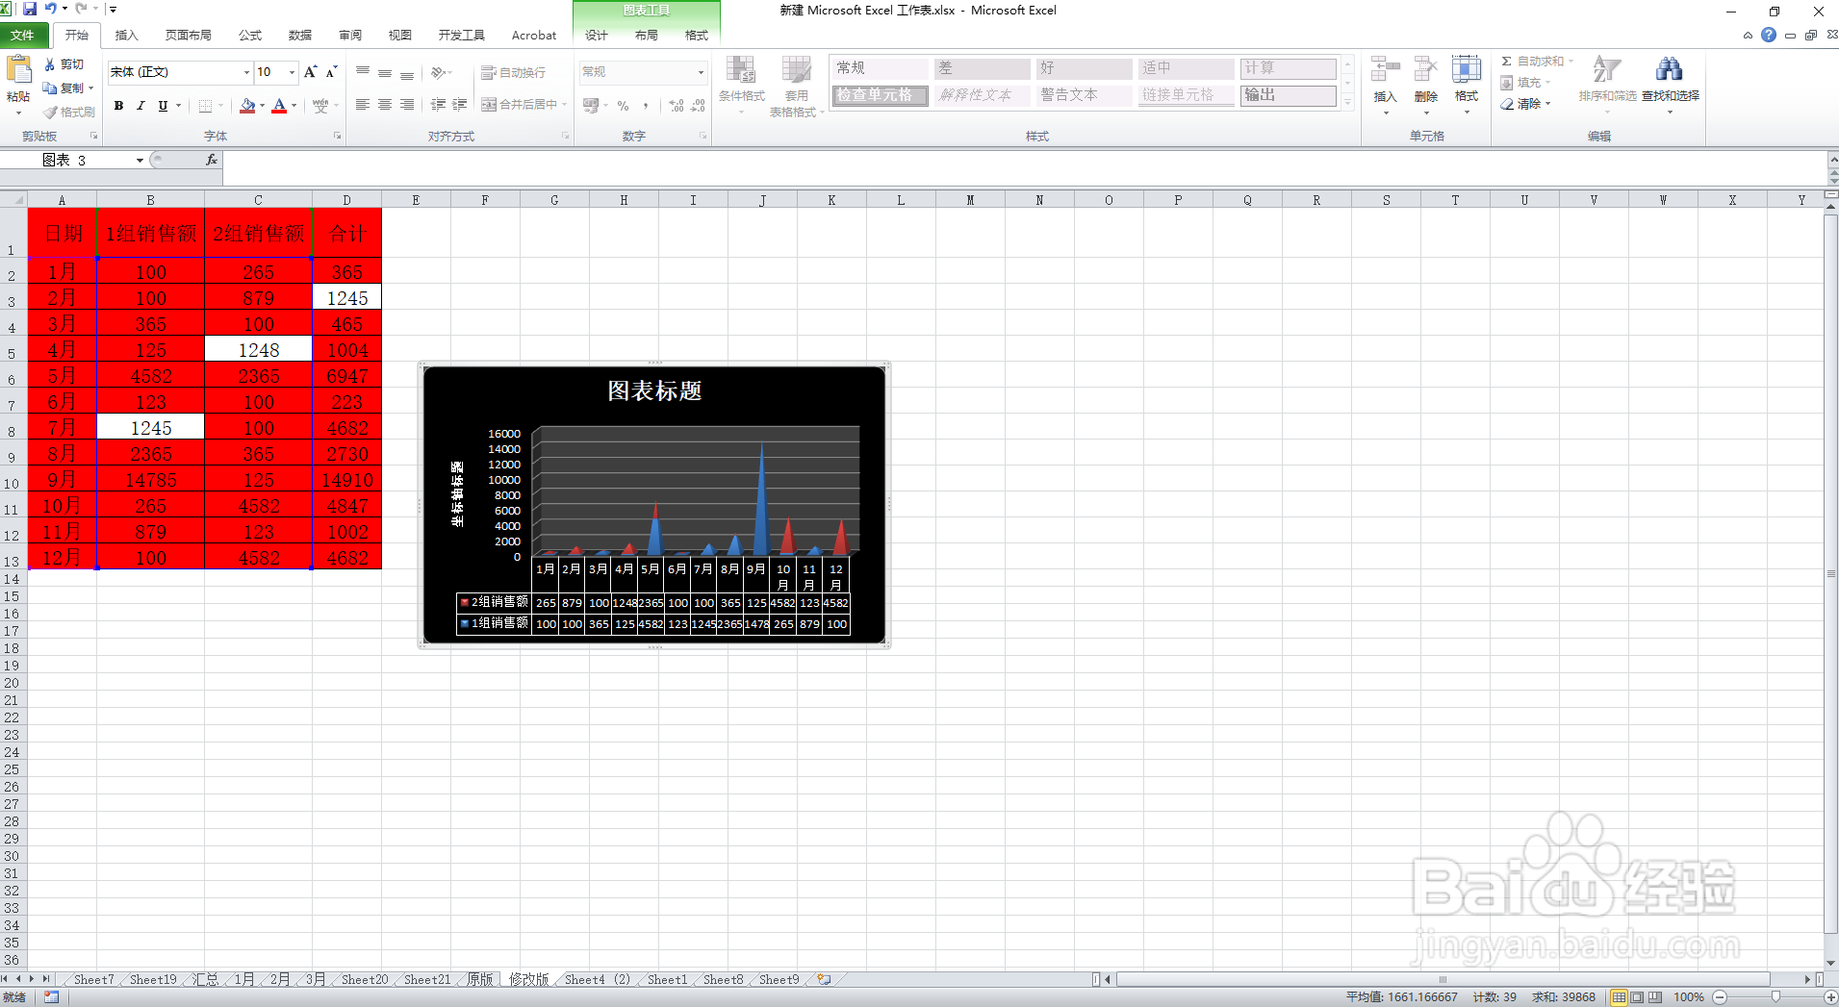1839x1007 pixels.
Task: Switch to the Formulas (公式) tab
Action: (x=250, y=35)
